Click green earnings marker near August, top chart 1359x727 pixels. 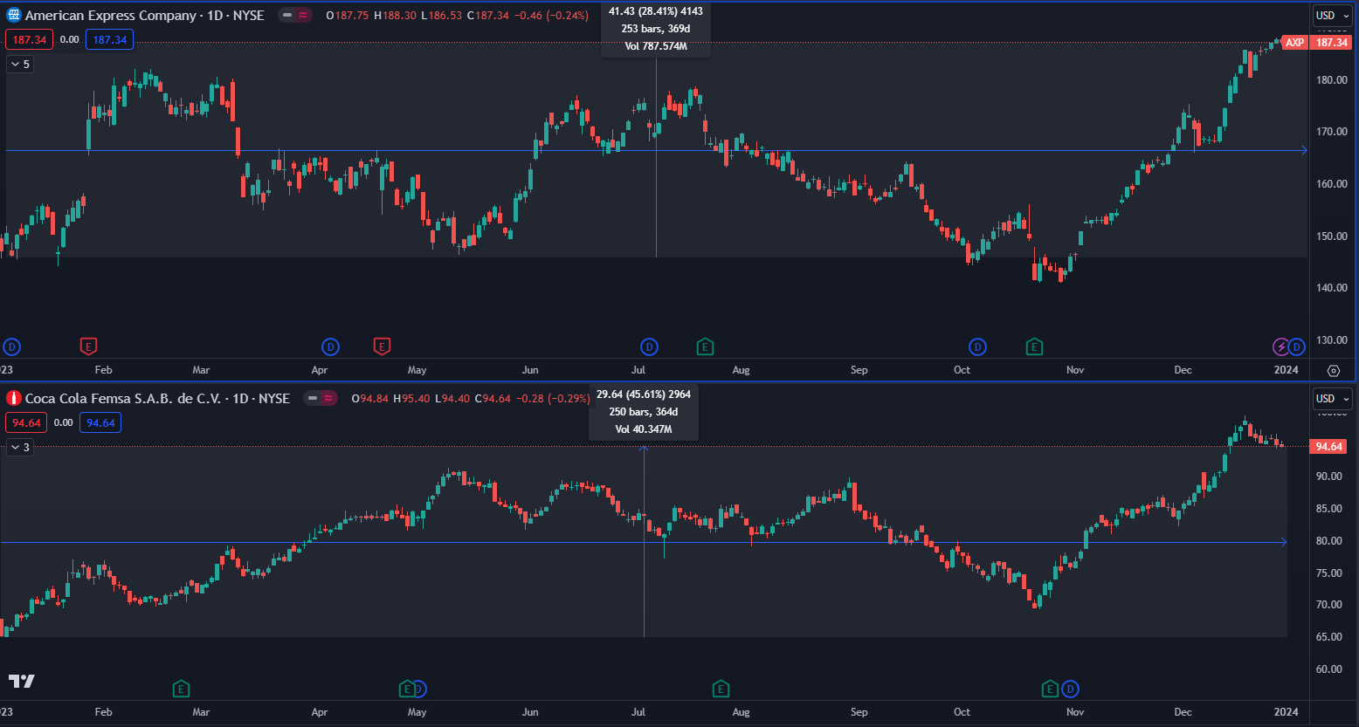(x=705, y=346)
